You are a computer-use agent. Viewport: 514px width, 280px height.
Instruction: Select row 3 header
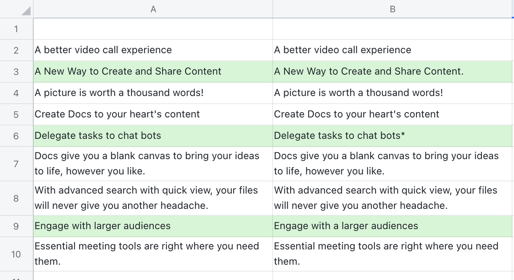pyautogui.click(x=16, y=72)
